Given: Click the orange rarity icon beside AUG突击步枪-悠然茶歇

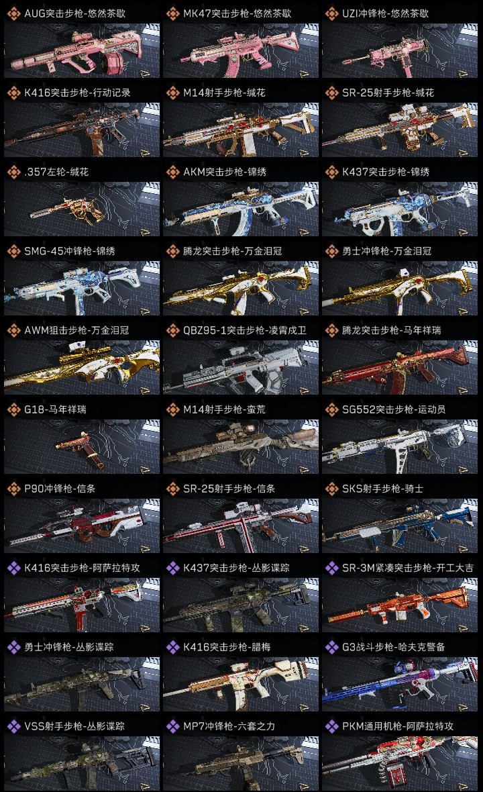Looking at the screenshot, I should (13, 13).
